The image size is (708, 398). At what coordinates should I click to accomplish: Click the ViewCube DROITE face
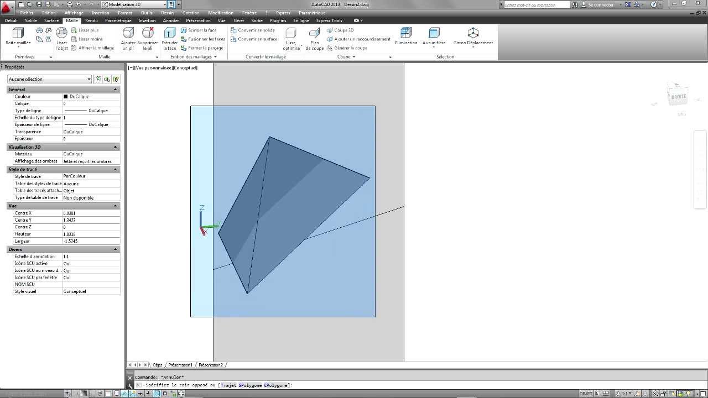pos(678,97)
